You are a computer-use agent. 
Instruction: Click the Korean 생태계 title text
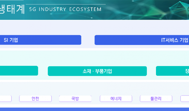click(x=12, y=9)
